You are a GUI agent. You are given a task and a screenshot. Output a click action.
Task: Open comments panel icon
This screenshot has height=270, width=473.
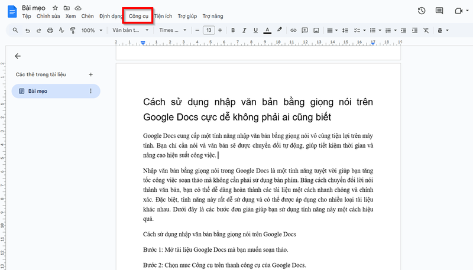(x=439, y=11)
